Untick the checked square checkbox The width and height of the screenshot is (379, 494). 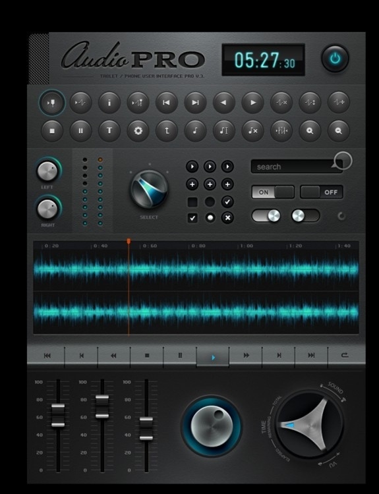coord(192,218)
